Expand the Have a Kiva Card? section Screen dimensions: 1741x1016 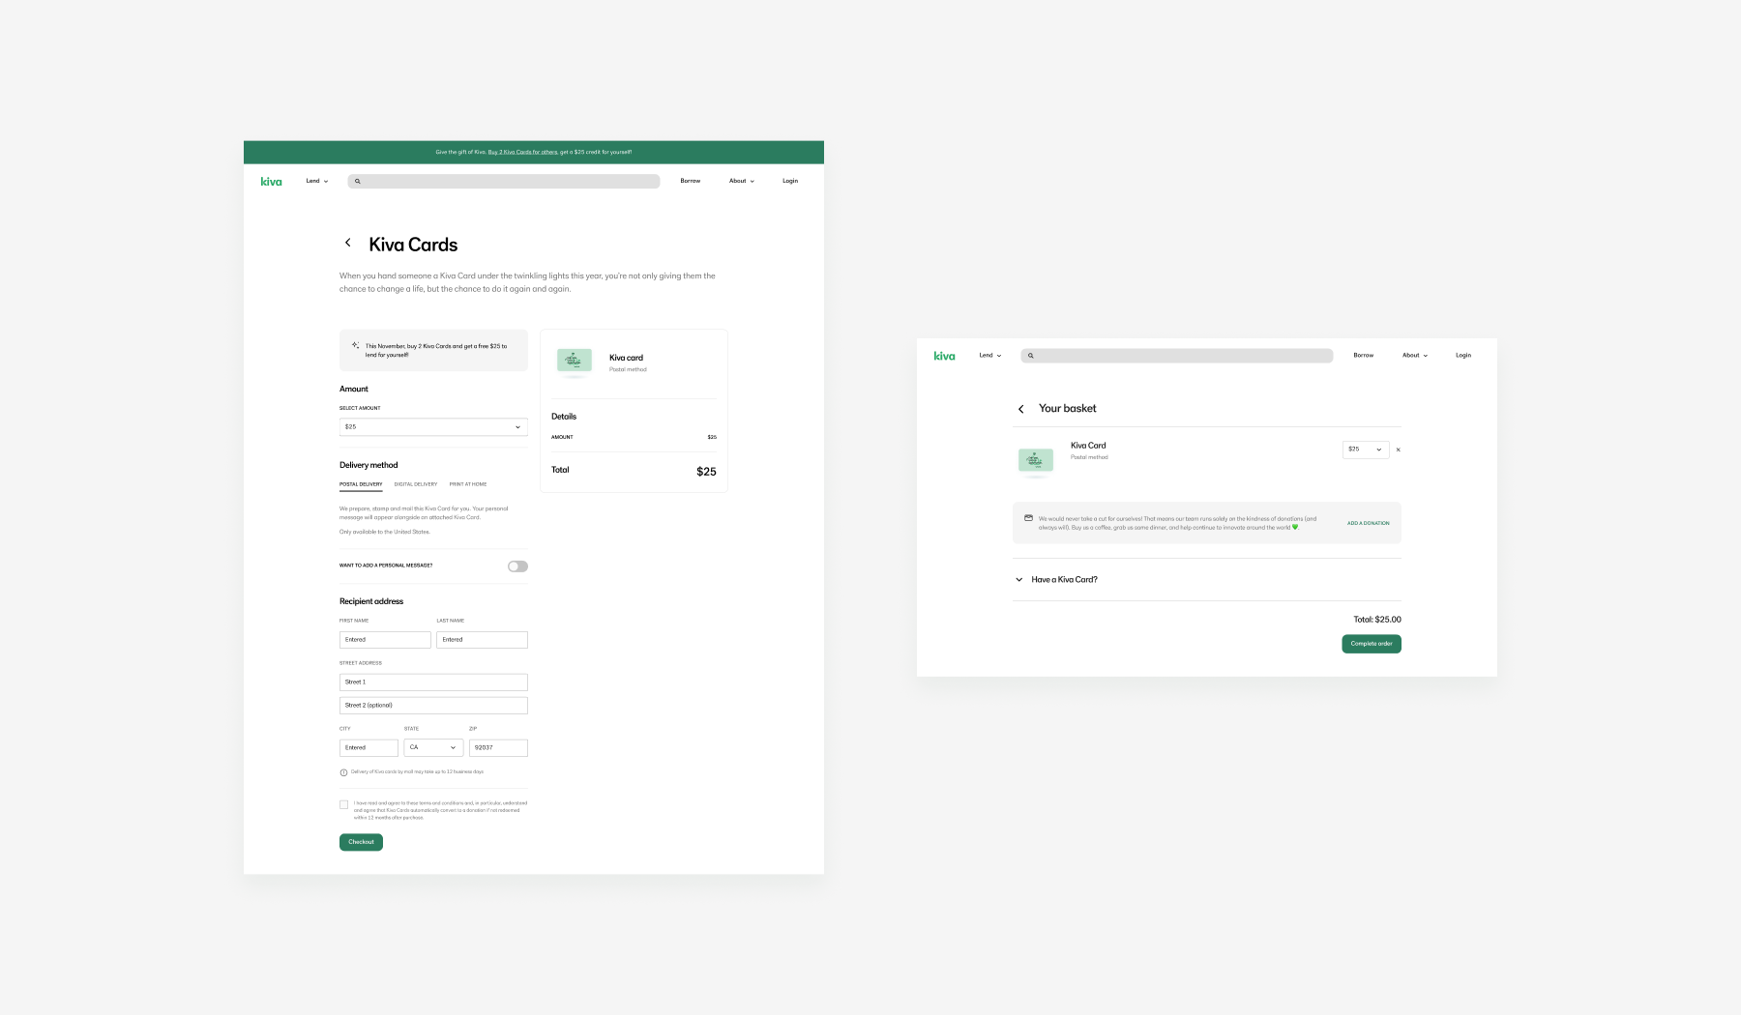click(x=1055, y=580)
